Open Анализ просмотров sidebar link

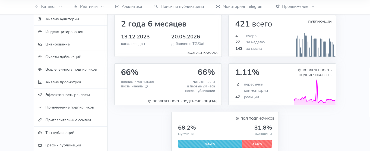[71, 82]
